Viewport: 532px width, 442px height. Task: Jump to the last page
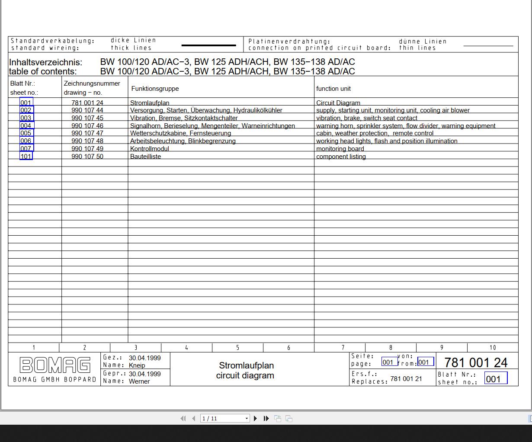[266, 418]
